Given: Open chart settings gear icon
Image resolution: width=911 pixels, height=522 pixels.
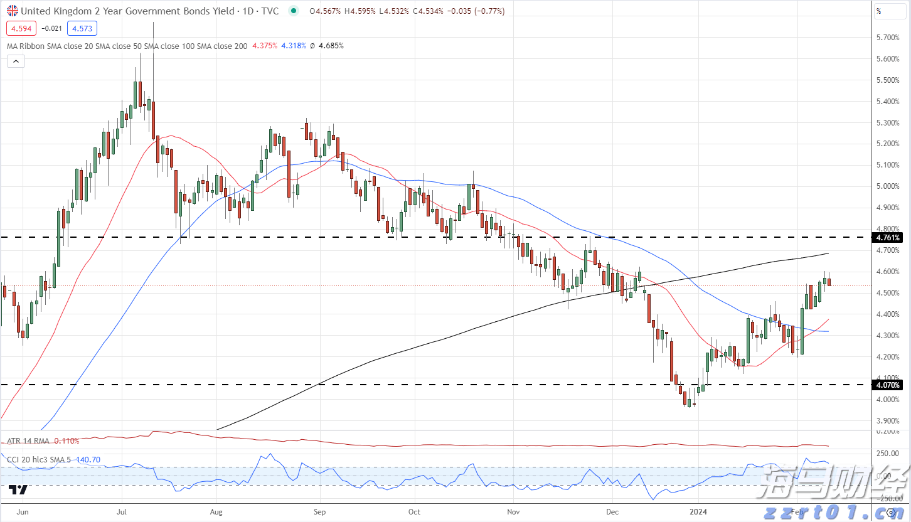Looking at the screenshot, I should pyautogui.click(x=890, y=513).
